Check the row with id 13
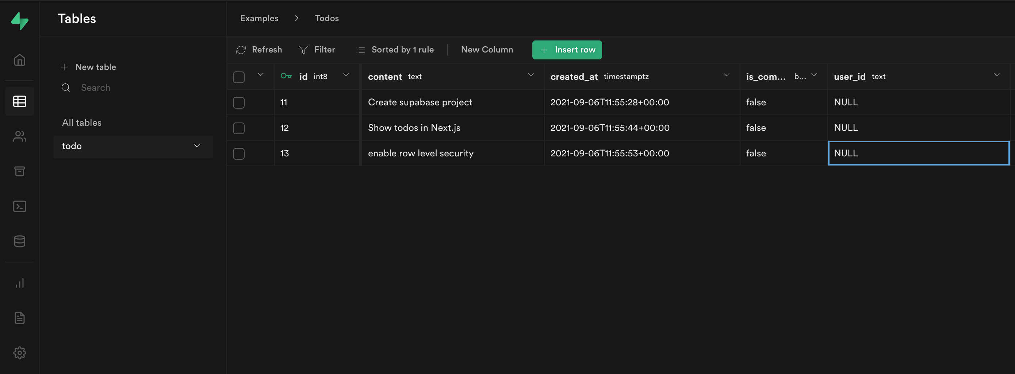Screen dimensions: 1015x374 pos(239,154)
